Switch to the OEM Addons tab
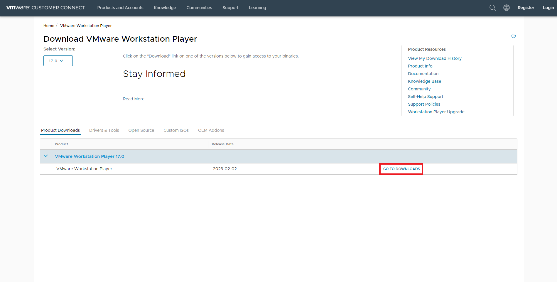This screenshot has height=282, width=557. (x=211, y=130)
